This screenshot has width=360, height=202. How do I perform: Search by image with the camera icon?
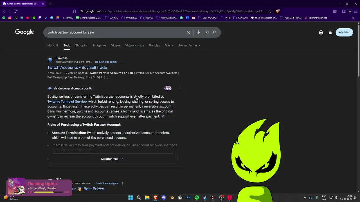tap(206, 32)
